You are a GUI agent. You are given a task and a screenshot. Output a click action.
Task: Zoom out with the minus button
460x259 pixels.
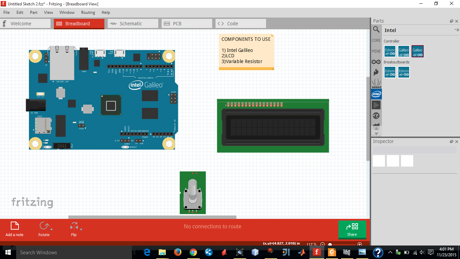point(323,244)
